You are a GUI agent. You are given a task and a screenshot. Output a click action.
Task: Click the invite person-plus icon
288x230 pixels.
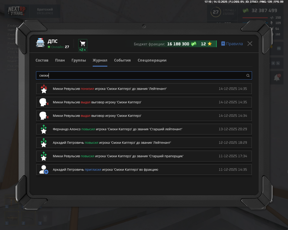[x=44, y=170]
